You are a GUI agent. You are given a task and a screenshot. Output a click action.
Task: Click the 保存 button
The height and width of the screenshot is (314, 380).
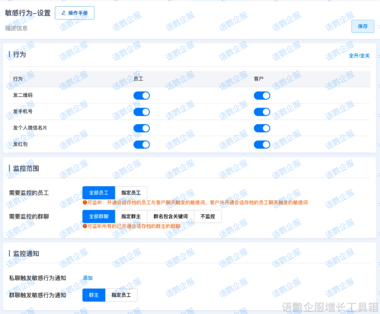coord(363,26)
